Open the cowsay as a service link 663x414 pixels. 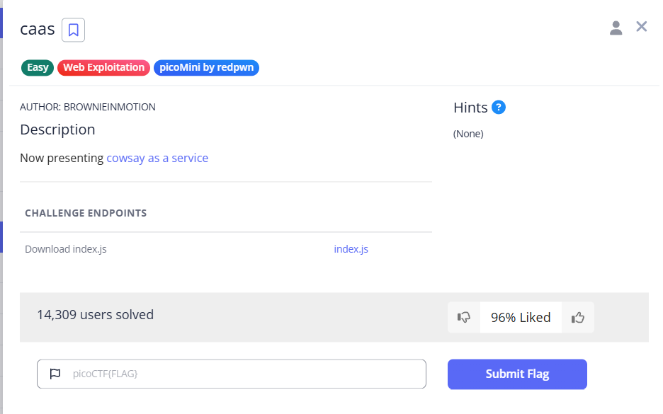coord(157,158)
